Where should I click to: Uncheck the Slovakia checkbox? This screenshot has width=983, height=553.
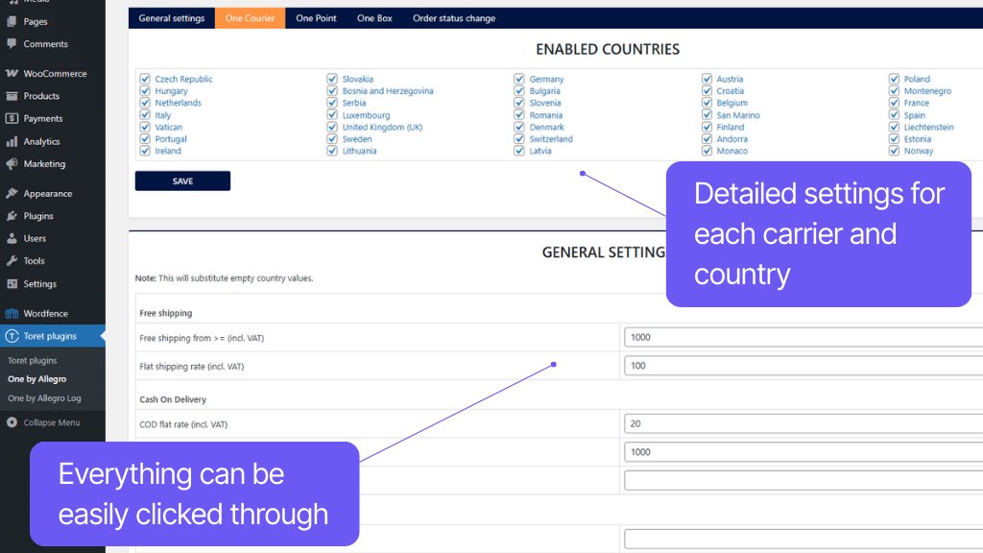pos(332,79)
